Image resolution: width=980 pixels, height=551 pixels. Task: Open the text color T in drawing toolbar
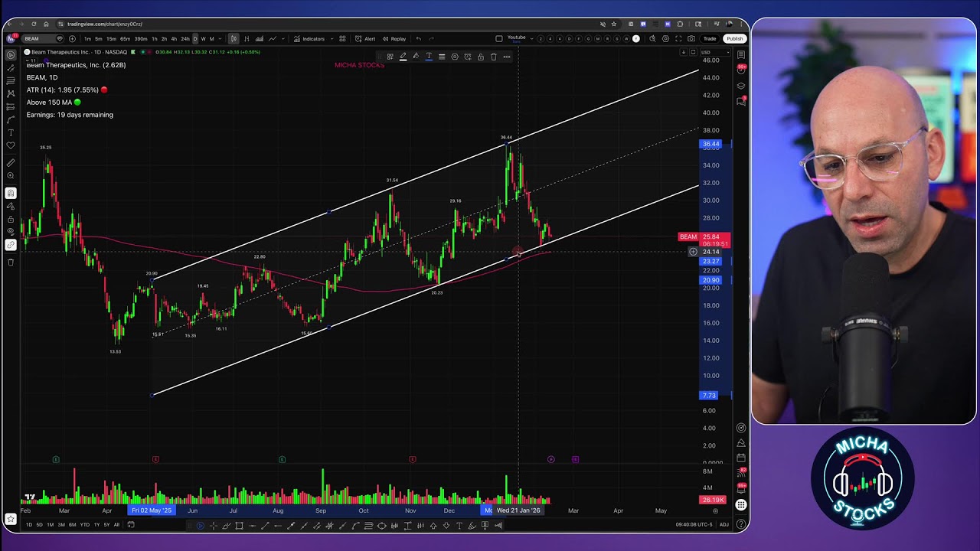[x=429, y=57]
